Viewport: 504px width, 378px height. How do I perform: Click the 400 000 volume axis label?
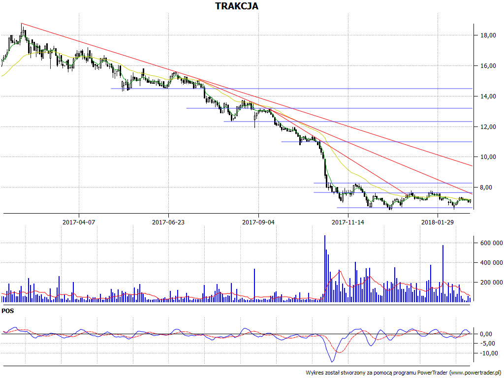point(491,263)
